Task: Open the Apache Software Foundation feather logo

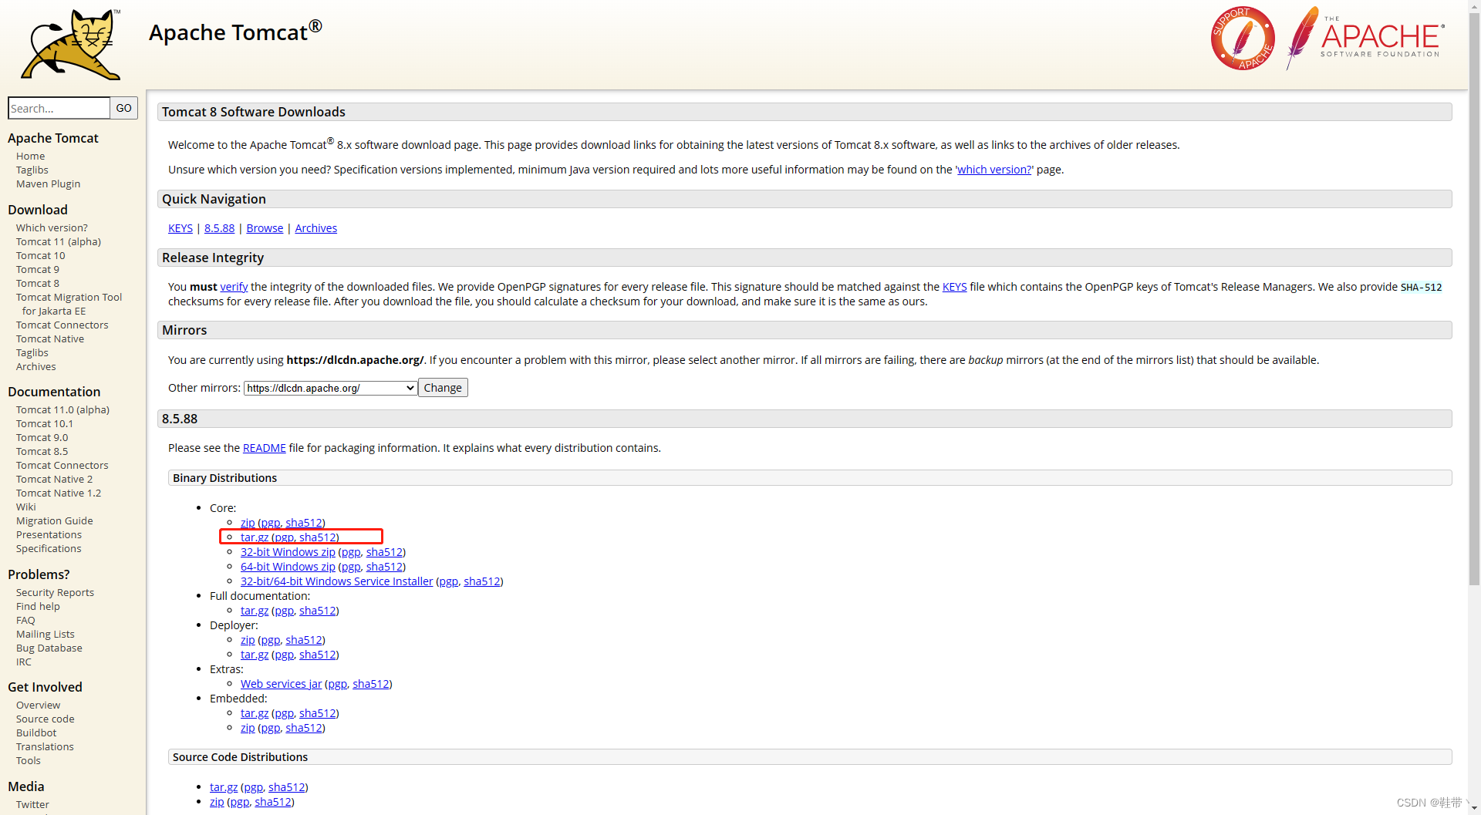Action: [1365, 37]
